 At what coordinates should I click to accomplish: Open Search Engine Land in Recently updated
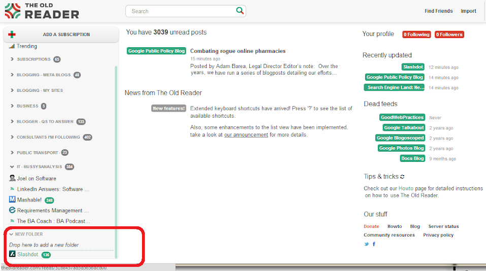click(x=394, y=87)
